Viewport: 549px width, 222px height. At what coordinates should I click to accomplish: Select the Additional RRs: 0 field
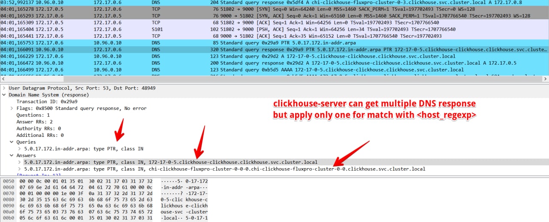pos(40,135)
